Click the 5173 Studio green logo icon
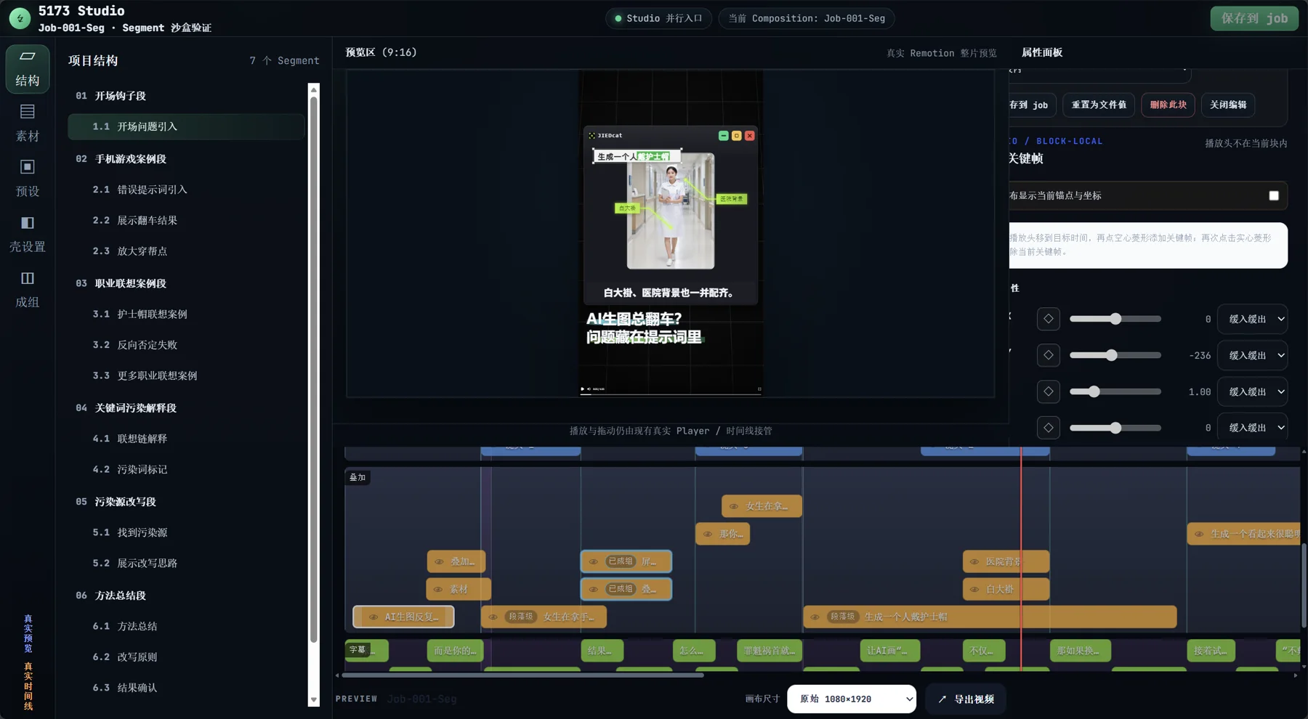 tap(20, 18)
